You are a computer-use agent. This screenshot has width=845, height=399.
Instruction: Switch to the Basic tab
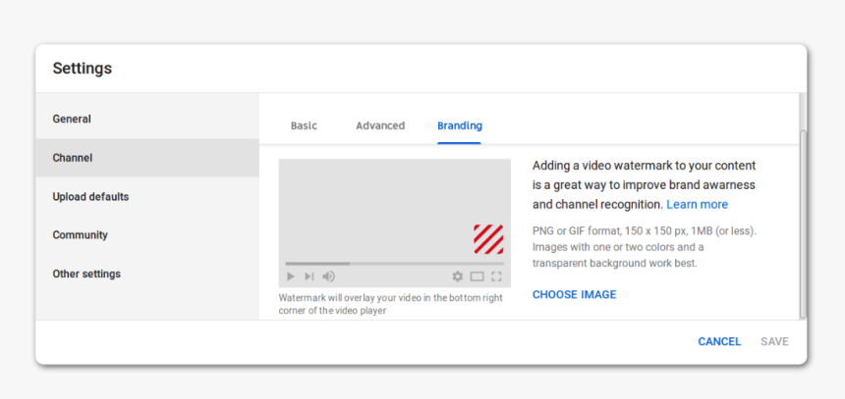click(304, 125)
